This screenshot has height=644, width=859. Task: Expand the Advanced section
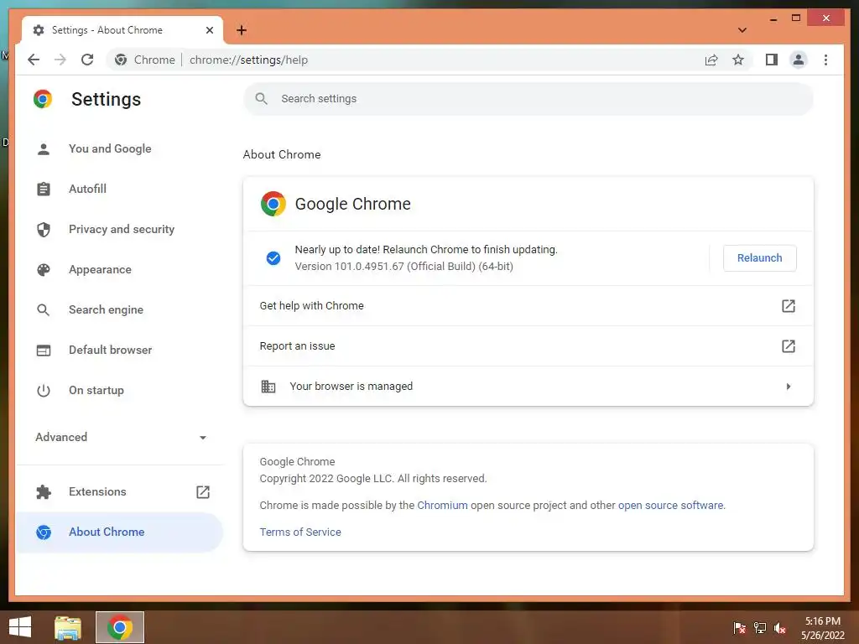(119, 437)
